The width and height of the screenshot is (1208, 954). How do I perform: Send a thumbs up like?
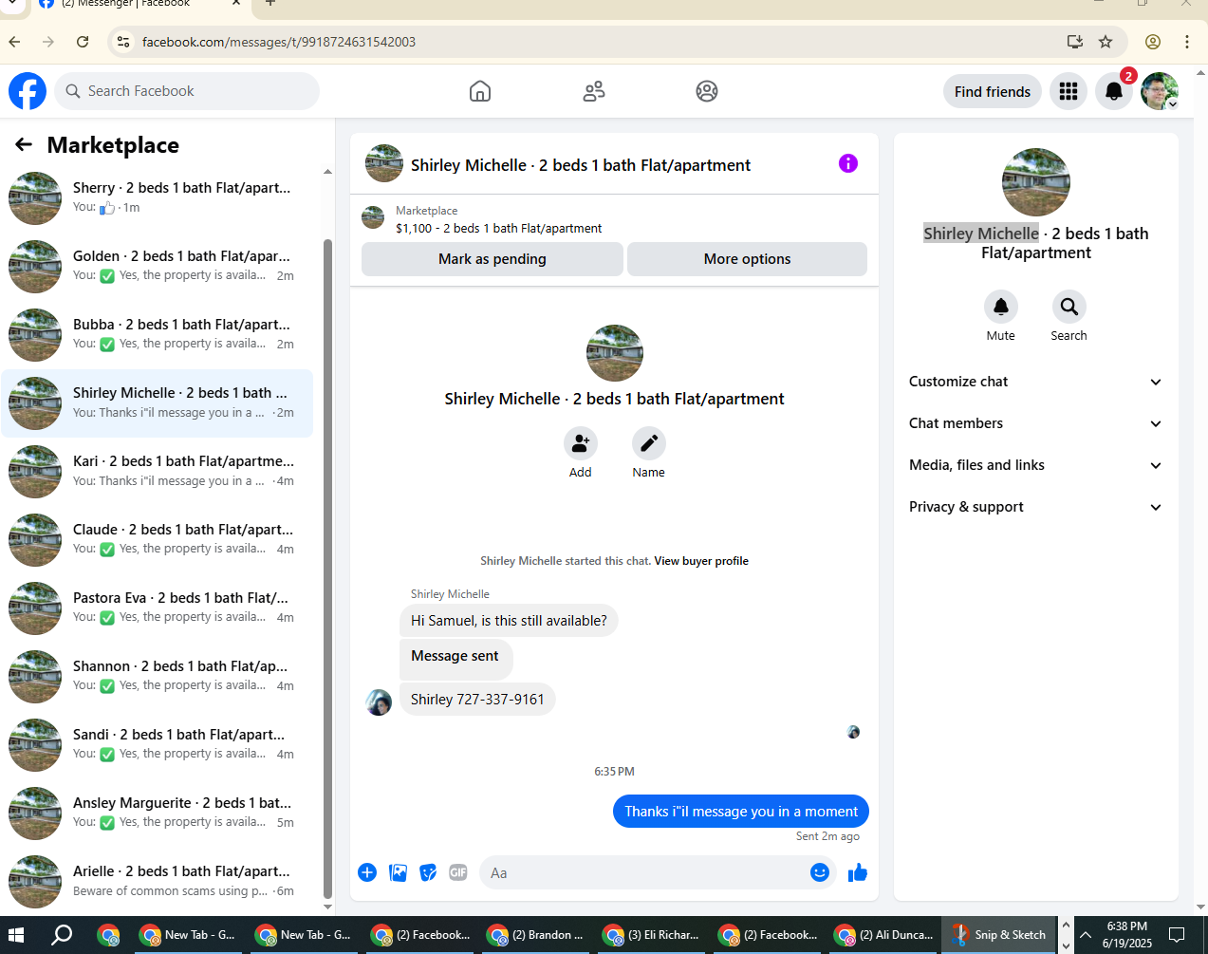coord(858,872)
